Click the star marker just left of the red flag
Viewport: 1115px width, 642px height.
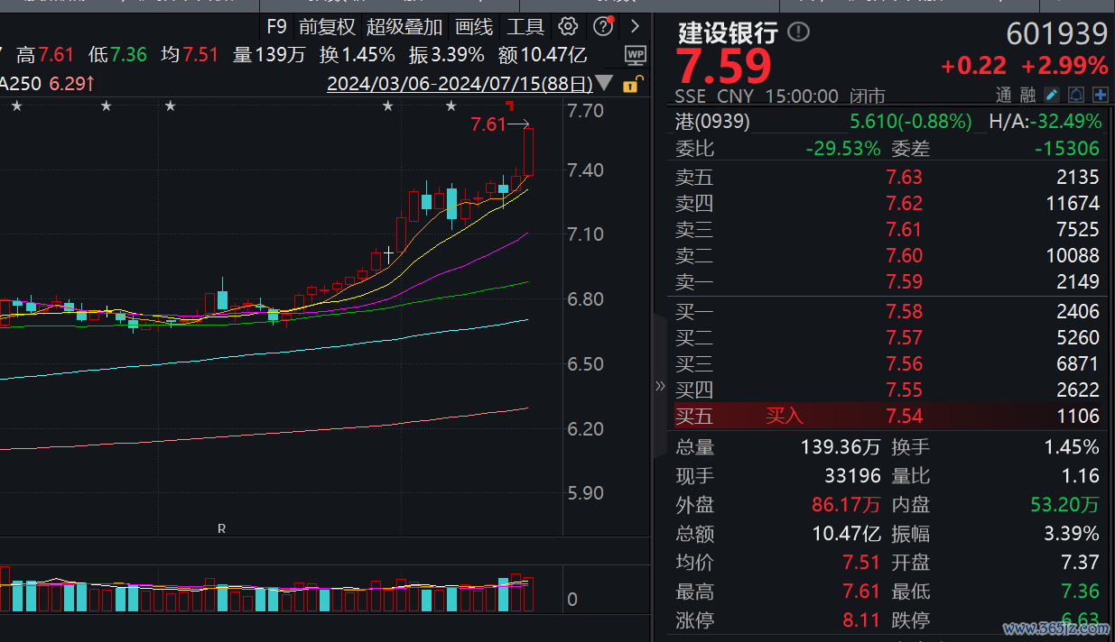coord(451,106)
